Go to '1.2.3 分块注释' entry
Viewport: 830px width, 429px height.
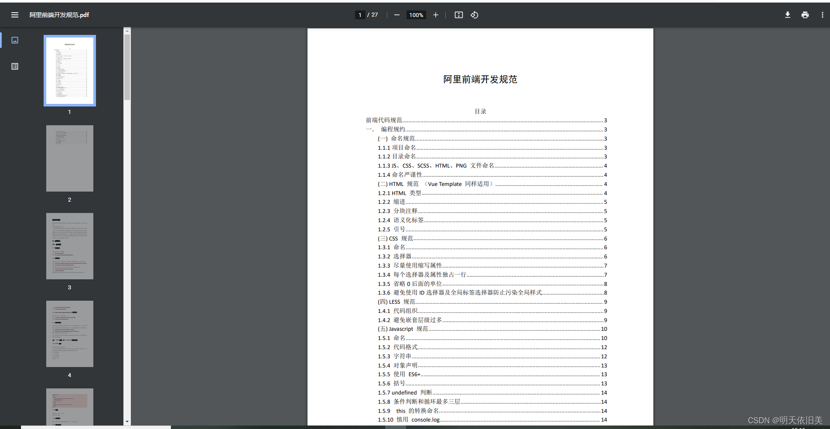492,211
